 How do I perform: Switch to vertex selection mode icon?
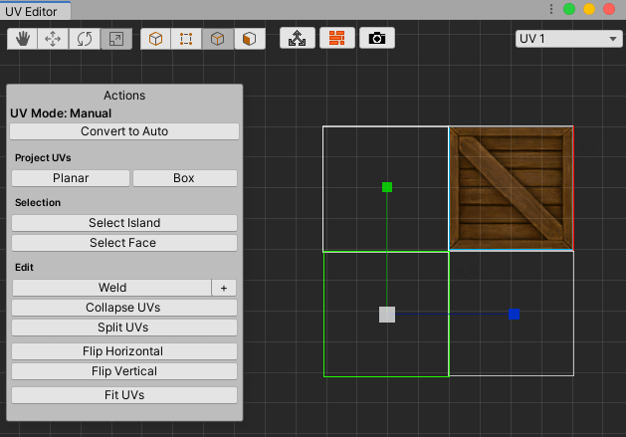point(186,39)
